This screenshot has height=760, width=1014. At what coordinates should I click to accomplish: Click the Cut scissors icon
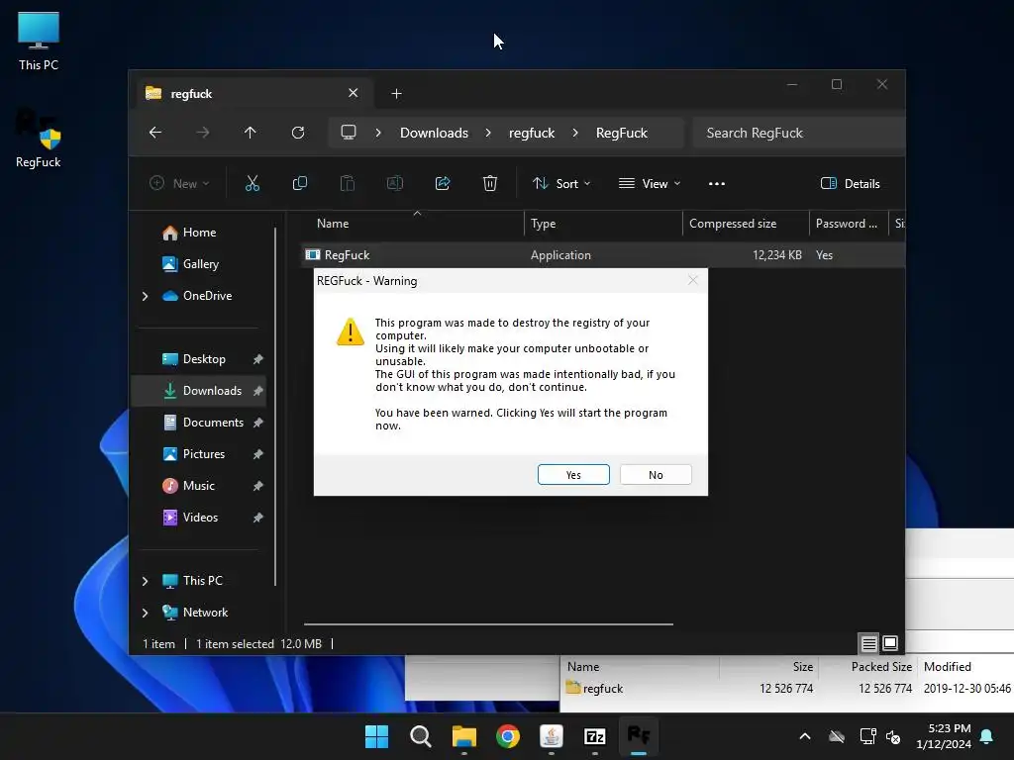click(x=253, y=183)
